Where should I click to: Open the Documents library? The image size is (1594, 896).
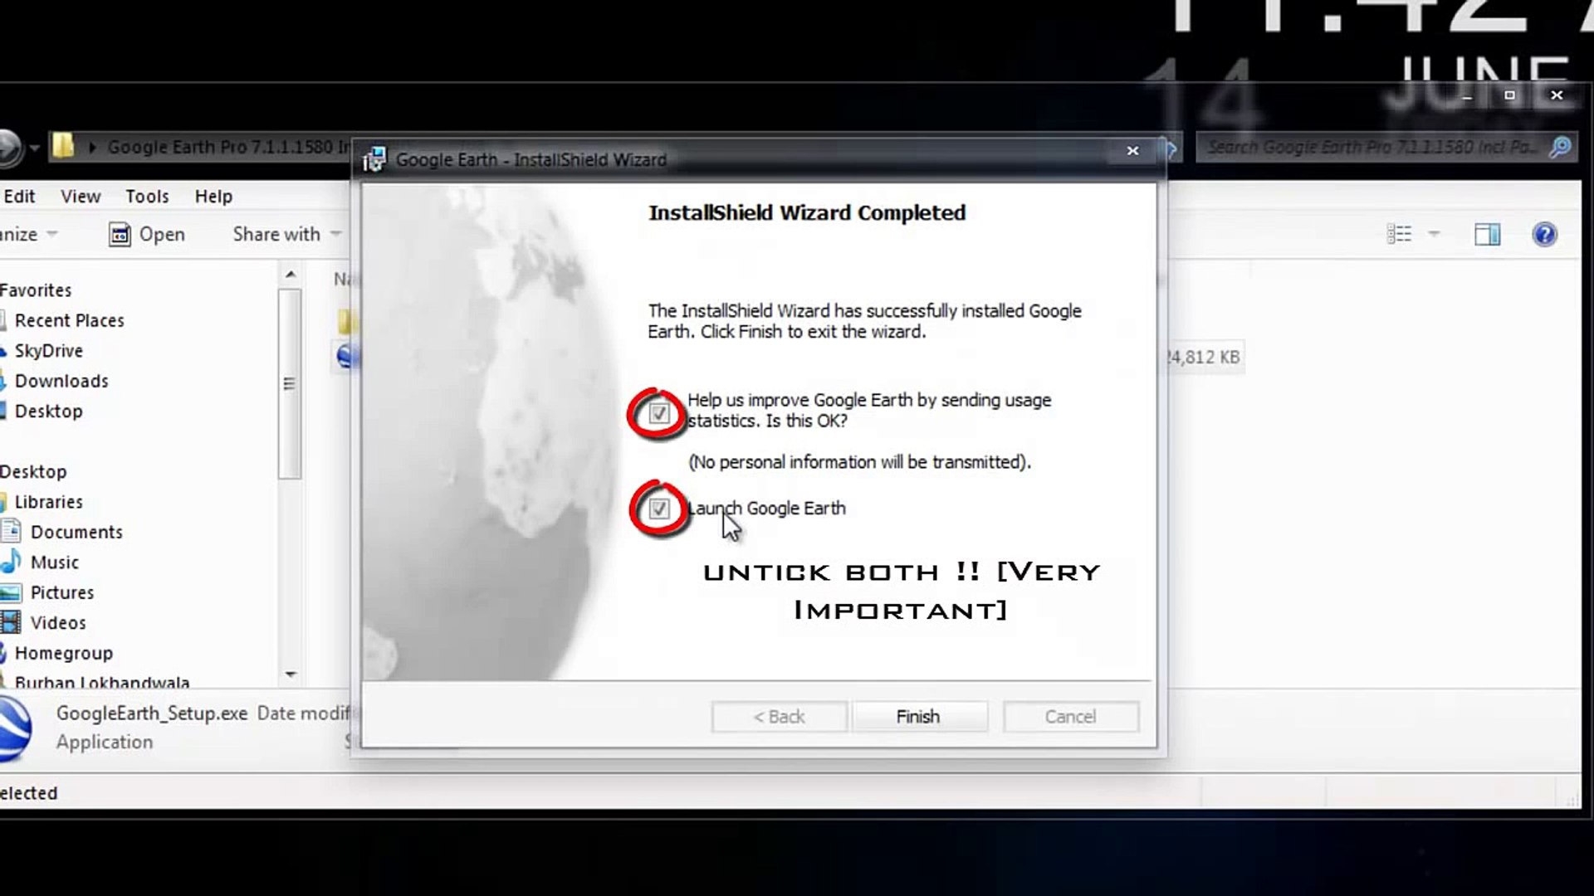click(x=76, y=533)
